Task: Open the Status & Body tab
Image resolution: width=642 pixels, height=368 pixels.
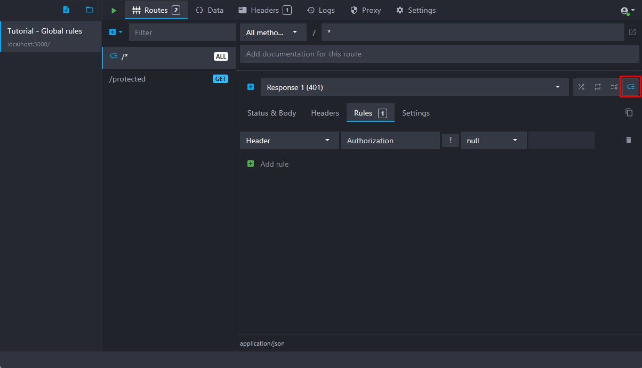Action: pyautogui.click(x=271, y=113)
